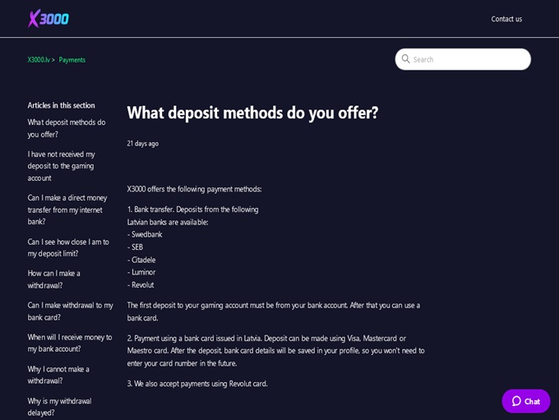This screenshot has width=559, height=420.
Task: Click the chat bubble icon
Action: (517, 401)
